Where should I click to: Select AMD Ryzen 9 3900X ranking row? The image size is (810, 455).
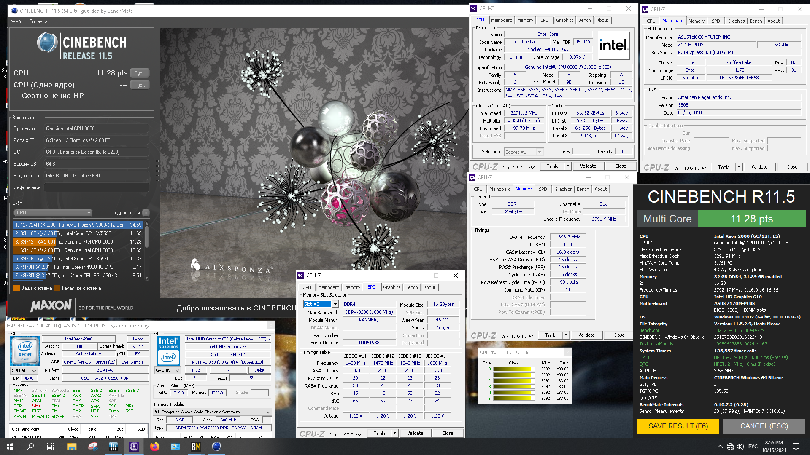coord(78,225)
